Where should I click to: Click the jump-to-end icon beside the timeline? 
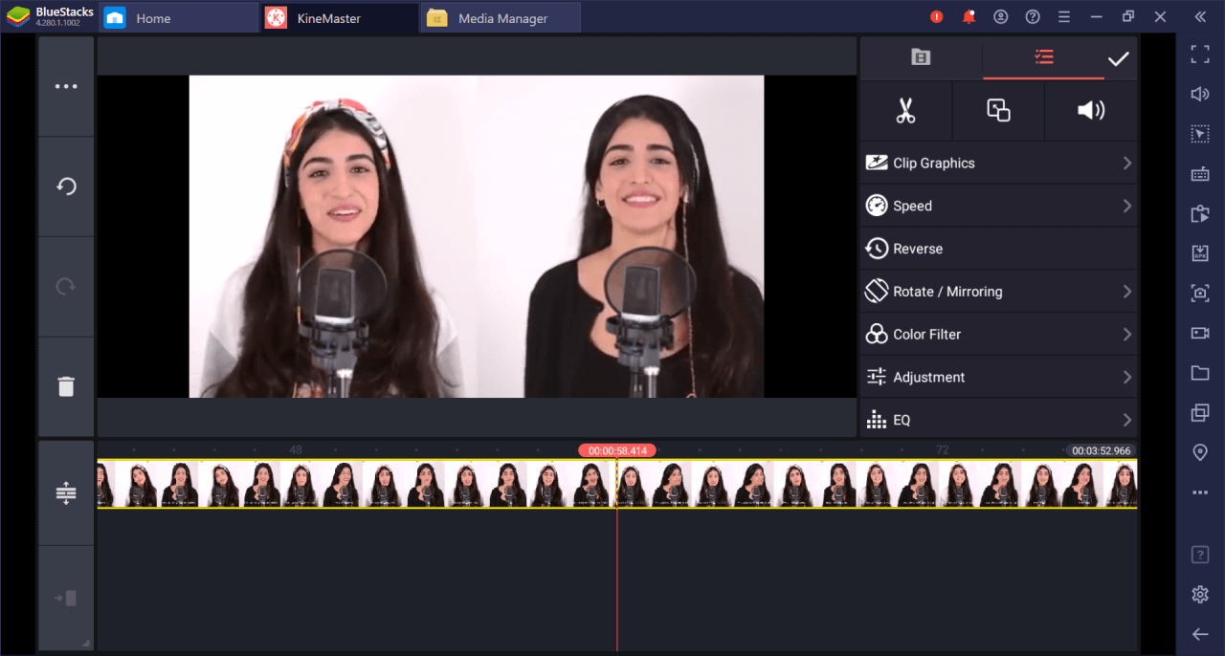point(66,599)
